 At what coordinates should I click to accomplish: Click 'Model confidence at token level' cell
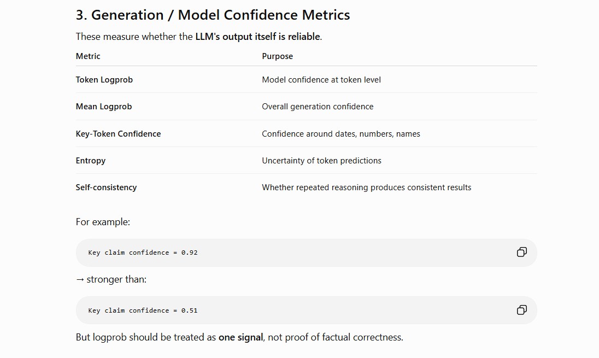tap(321, 79)
